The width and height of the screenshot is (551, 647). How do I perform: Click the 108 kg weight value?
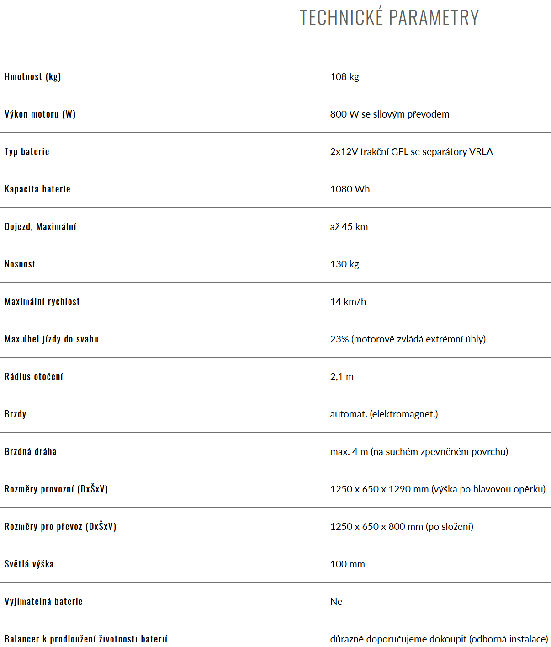344,77
